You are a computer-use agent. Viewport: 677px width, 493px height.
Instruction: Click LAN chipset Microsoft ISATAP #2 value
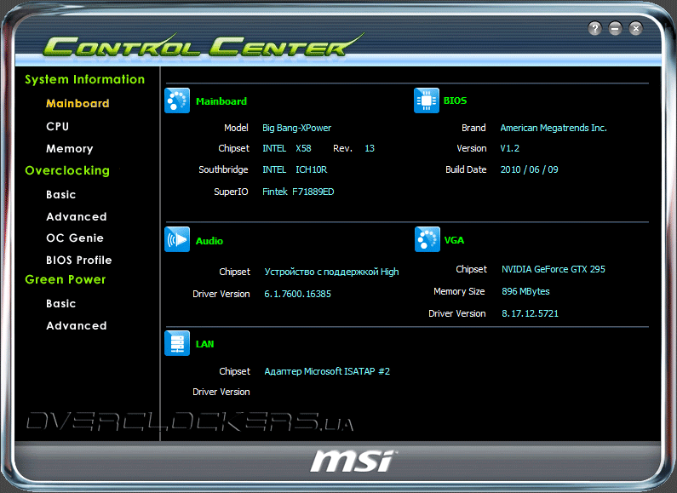point(327,371)
